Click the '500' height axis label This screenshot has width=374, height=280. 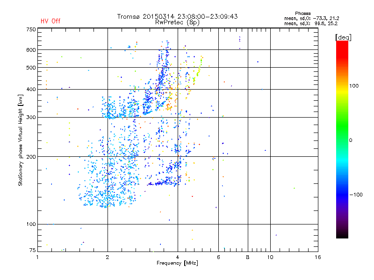click(x=31, y=68)
